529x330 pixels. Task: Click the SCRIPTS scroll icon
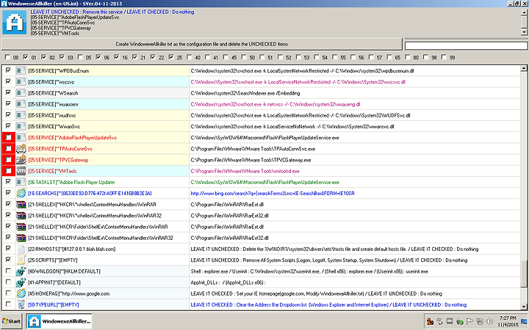pyautogui.click(x=21, y=260)
